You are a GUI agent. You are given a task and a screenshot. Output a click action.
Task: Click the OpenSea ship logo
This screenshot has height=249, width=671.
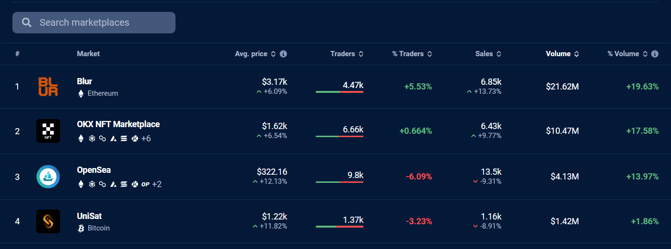48,177
